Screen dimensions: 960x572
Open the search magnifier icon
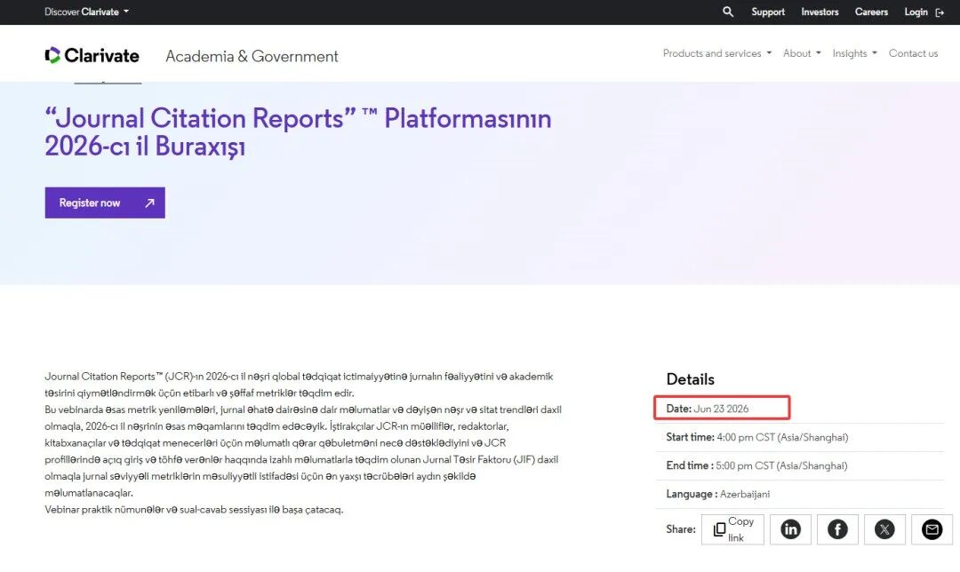click(x=727, y=12)
